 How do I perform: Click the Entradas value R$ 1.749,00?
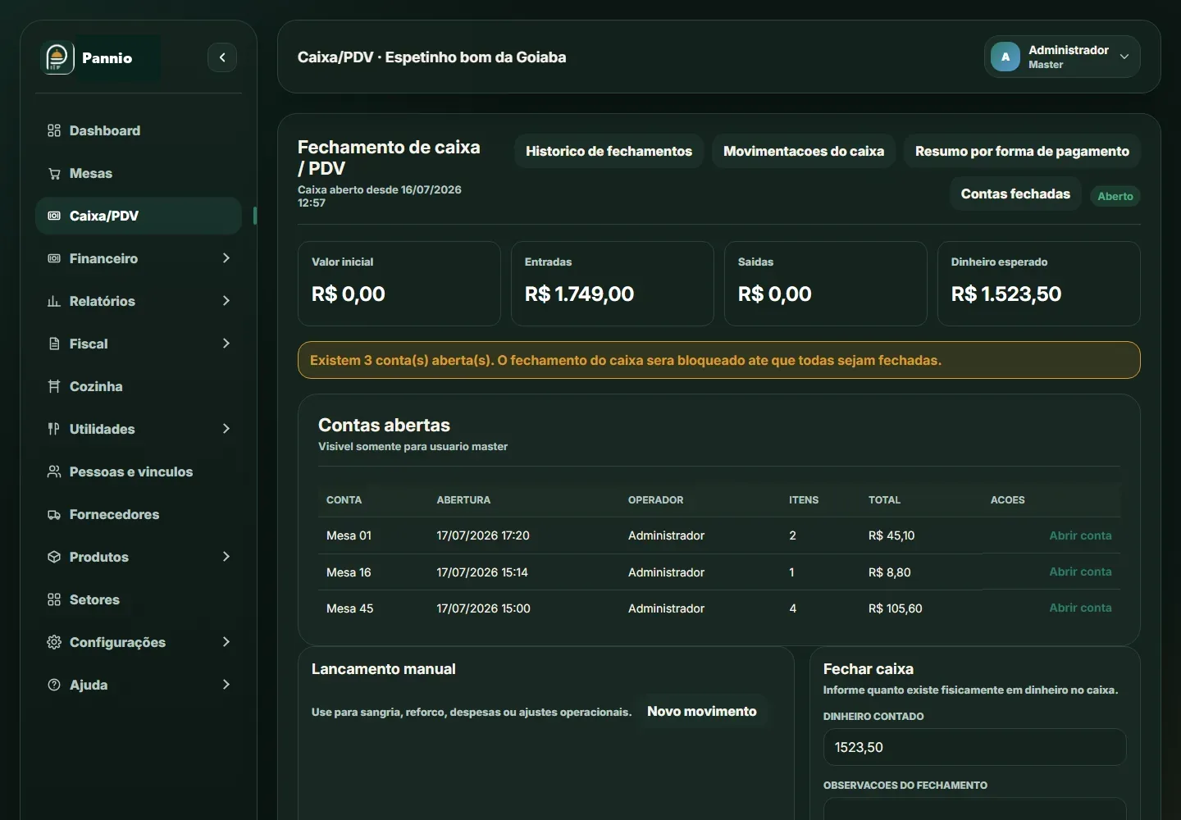pos(579,294)
